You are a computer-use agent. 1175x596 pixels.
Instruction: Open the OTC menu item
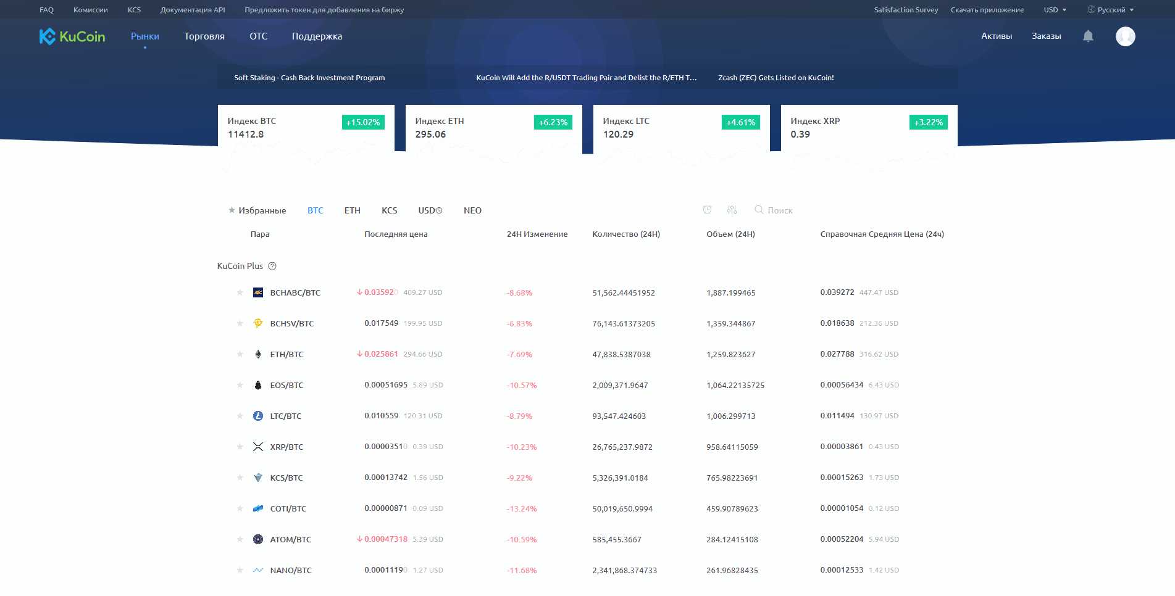pyautogui.click(x=258, y=36)
